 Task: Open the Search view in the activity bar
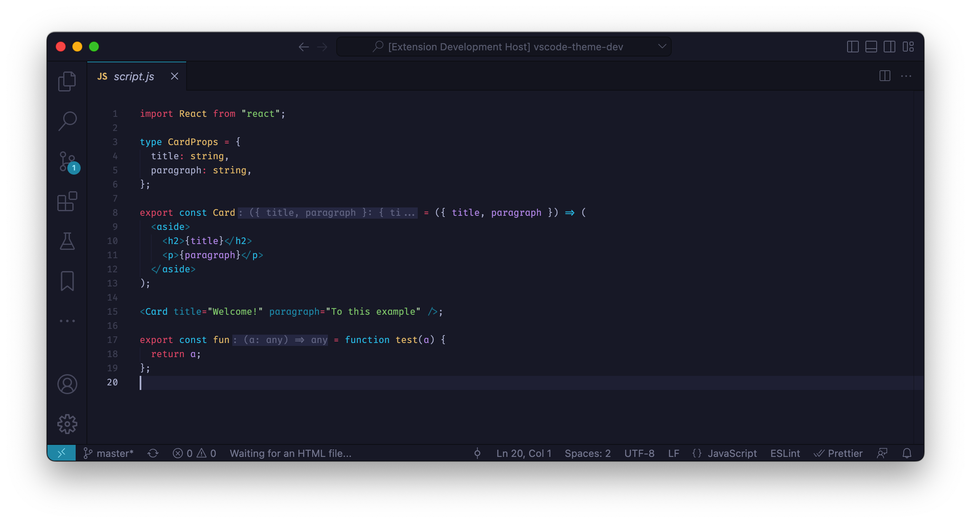[x=67, y=121]
